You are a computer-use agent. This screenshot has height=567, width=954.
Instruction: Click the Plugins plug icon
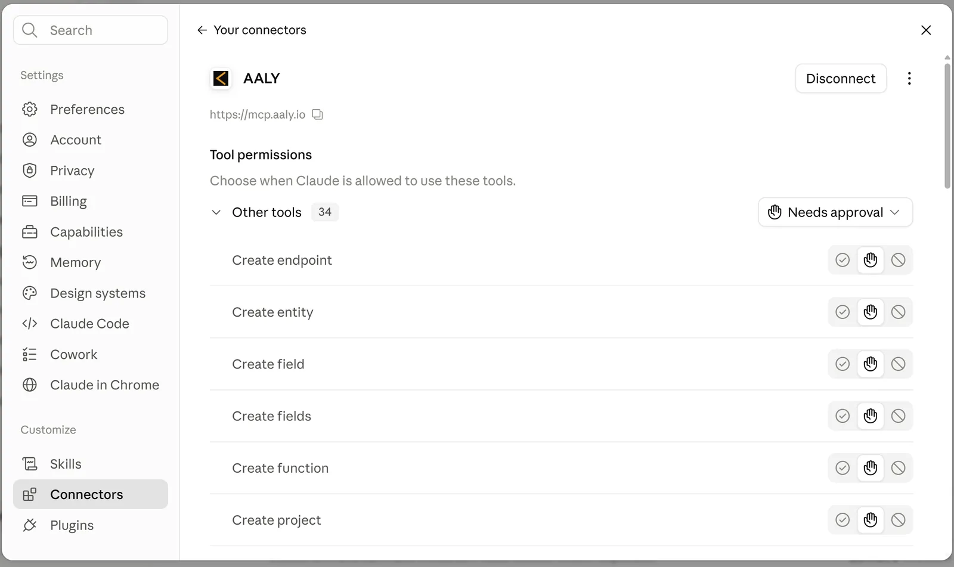click(30, 525)
